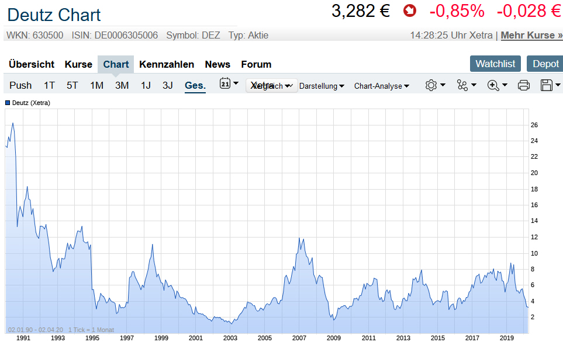563x342 pixels.
Task: Open the Chart-Analyse dropdown
Action: (x=382, y=86)
